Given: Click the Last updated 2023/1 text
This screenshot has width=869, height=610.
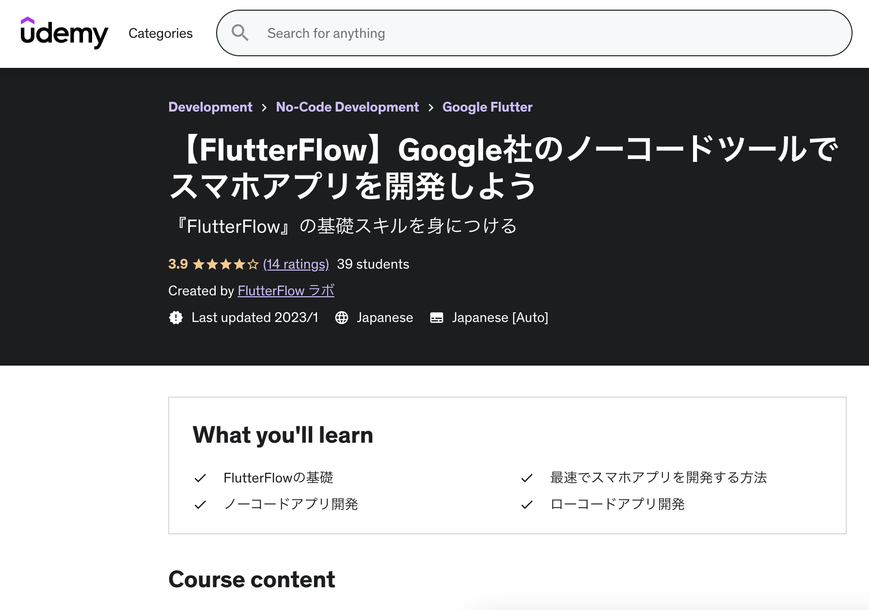Looking at the screenshot, I should 255,318.
